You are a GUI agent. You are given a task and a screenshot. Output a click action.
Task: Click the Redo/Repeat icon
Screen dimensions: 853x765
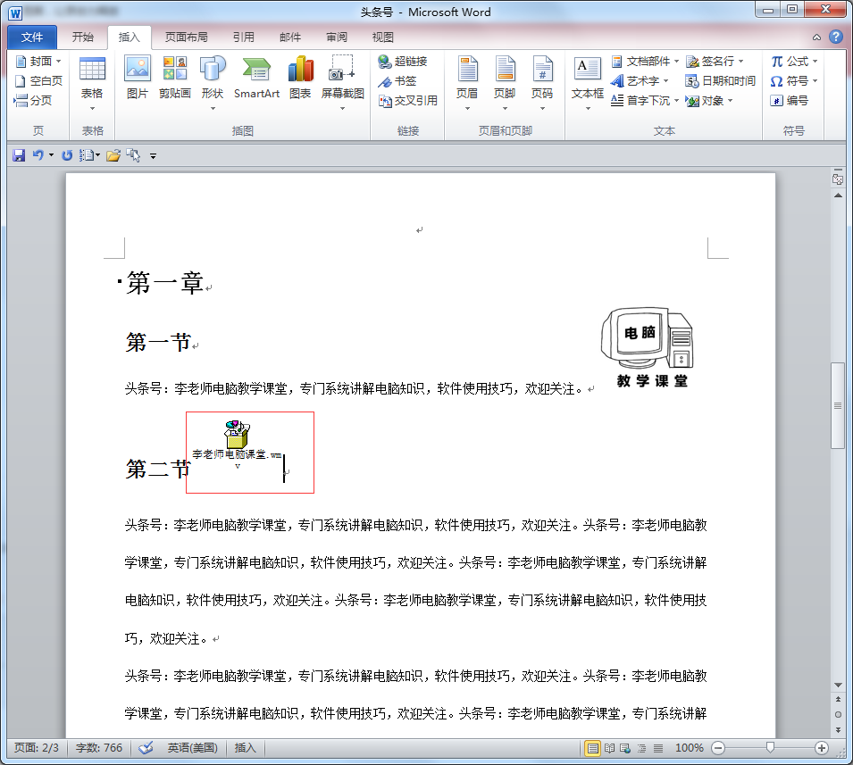pos(67,155)
